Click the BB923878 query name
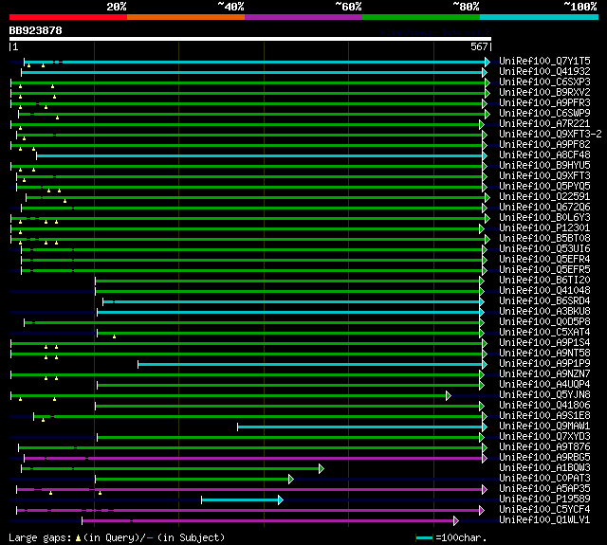Image resolution: width=607 pixels, height=545 pixels. pyautogui.click(x=36, y=30)
